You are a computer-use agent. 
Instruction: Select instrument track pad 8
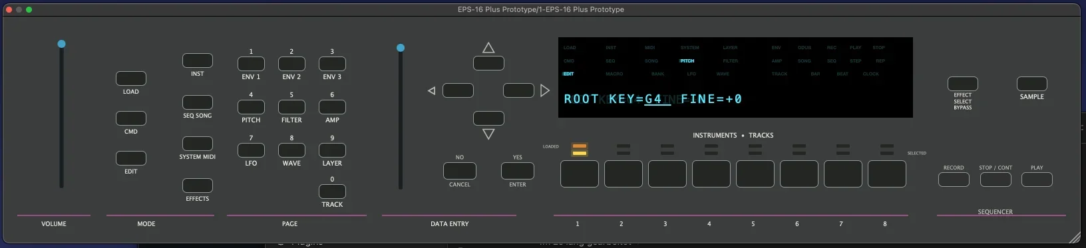pyautogui.click(x=887, y=174)
